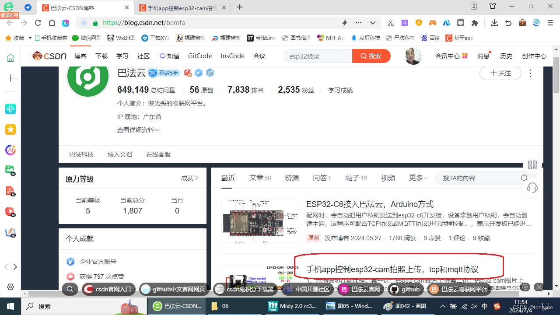Open the address bar three-dot more menu
This screenshot has width=560, height=315.
pos(359,23)
